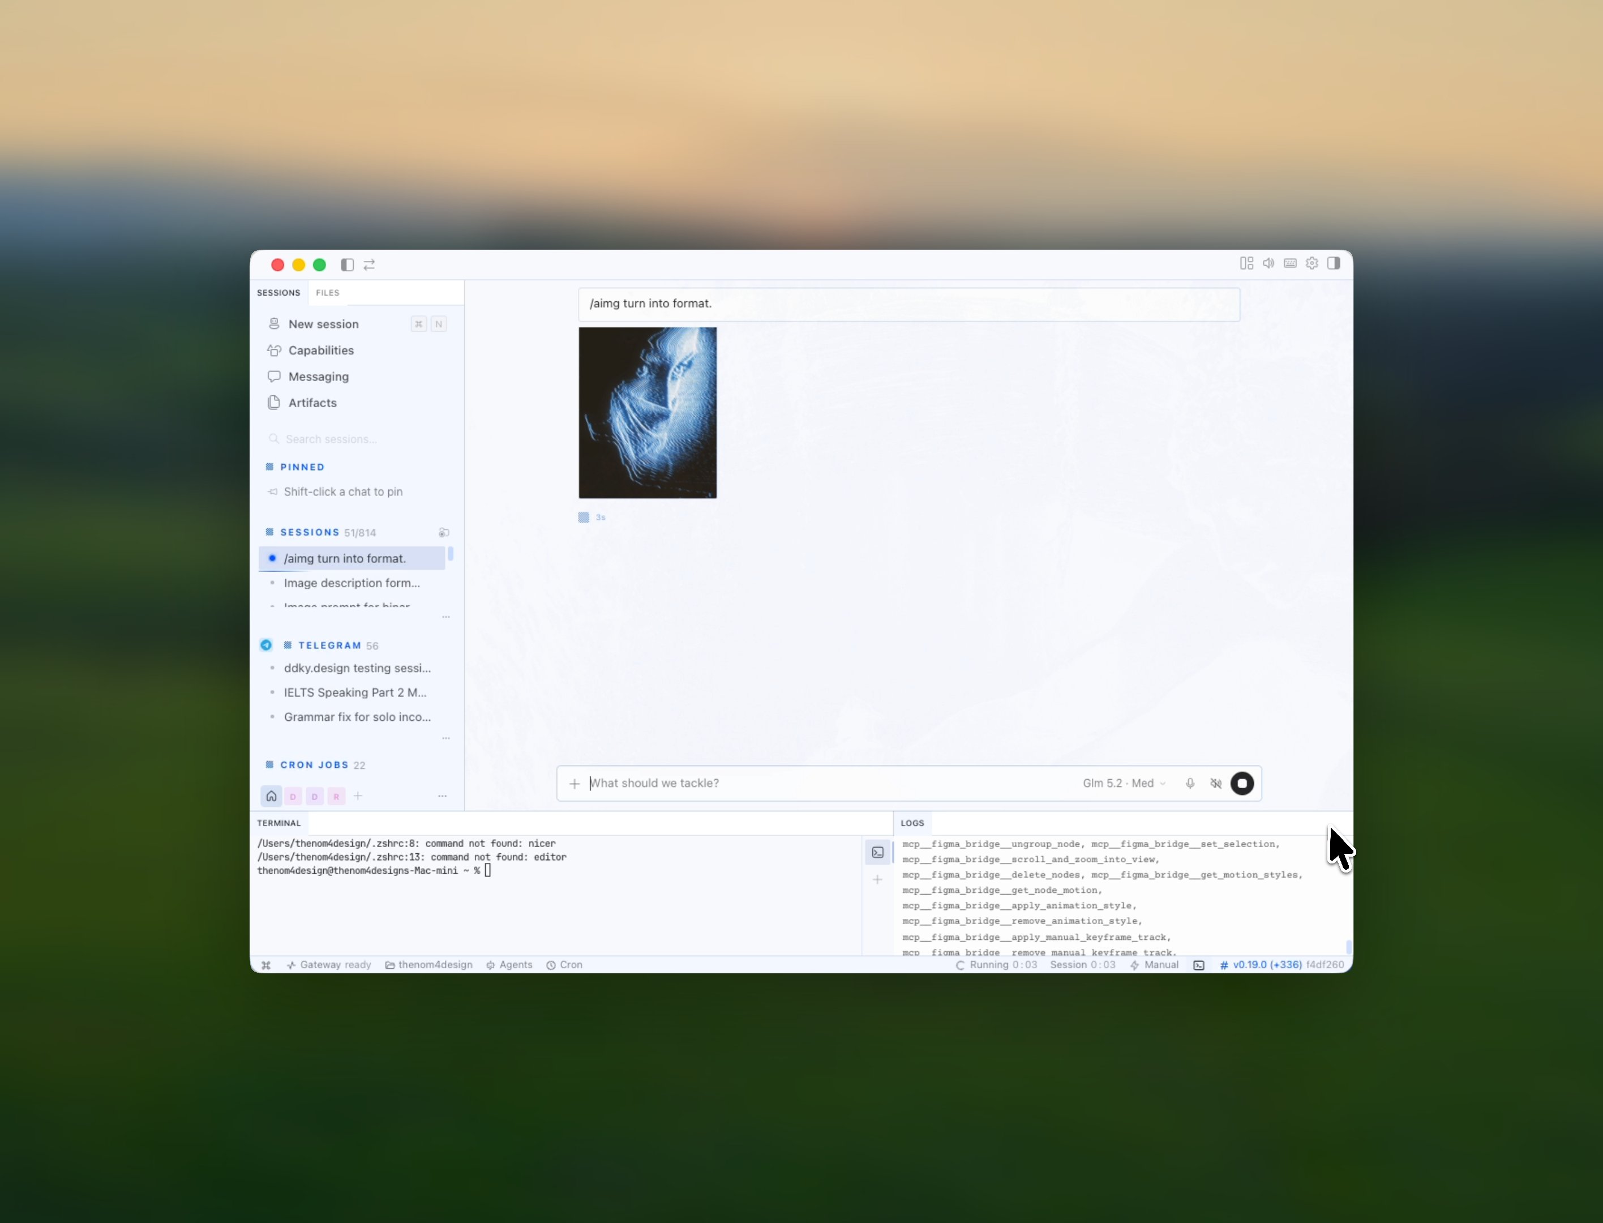The image size is (1603, 1223).
Task: Click the terminal prompt line
Action: (374, 871)
